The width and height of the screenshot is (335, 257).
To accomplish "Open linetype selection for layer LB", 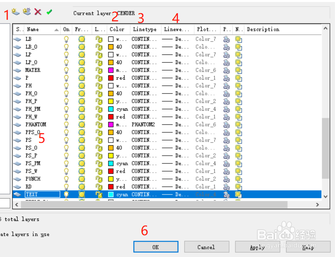I will tap(144, 39).
